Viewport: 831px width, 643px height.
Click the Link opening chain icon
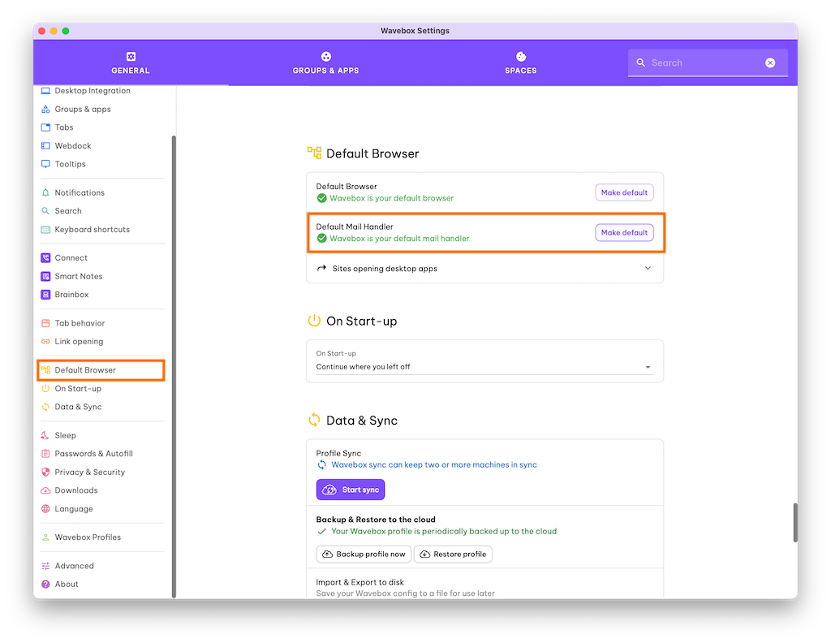pos(45,341)
